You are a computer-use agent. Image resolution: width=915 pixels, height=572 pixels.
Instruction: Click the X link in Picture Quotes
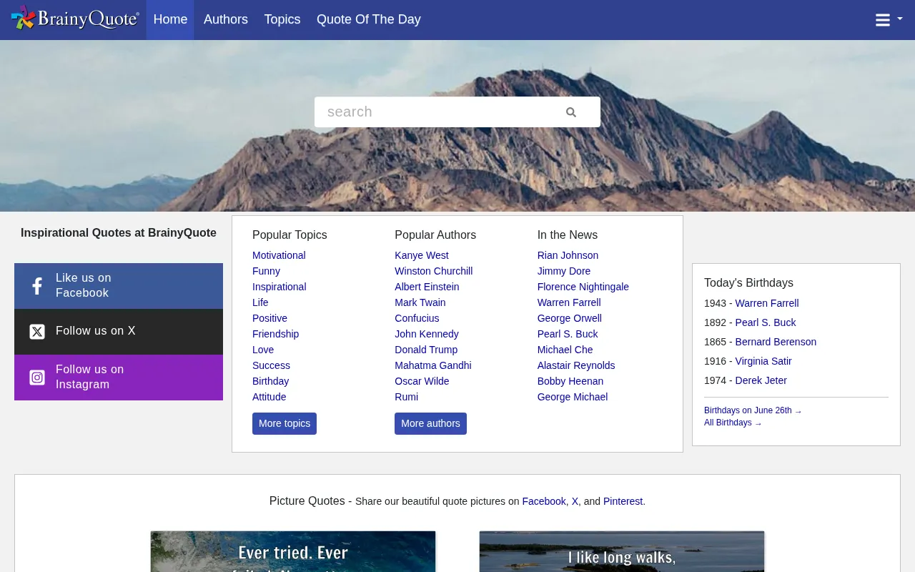tap(575, 501)
